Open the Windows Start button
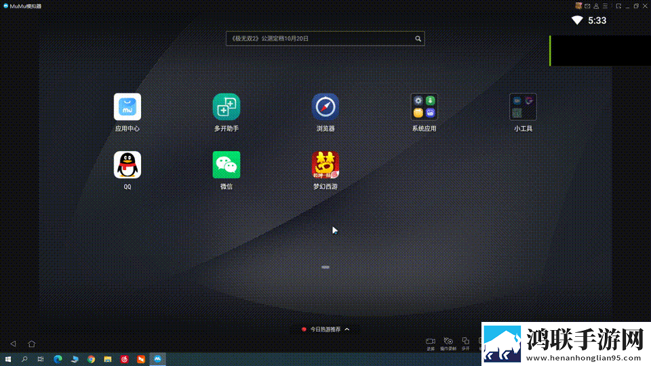Viewport: 651px width, 366px height. point(8,359)
